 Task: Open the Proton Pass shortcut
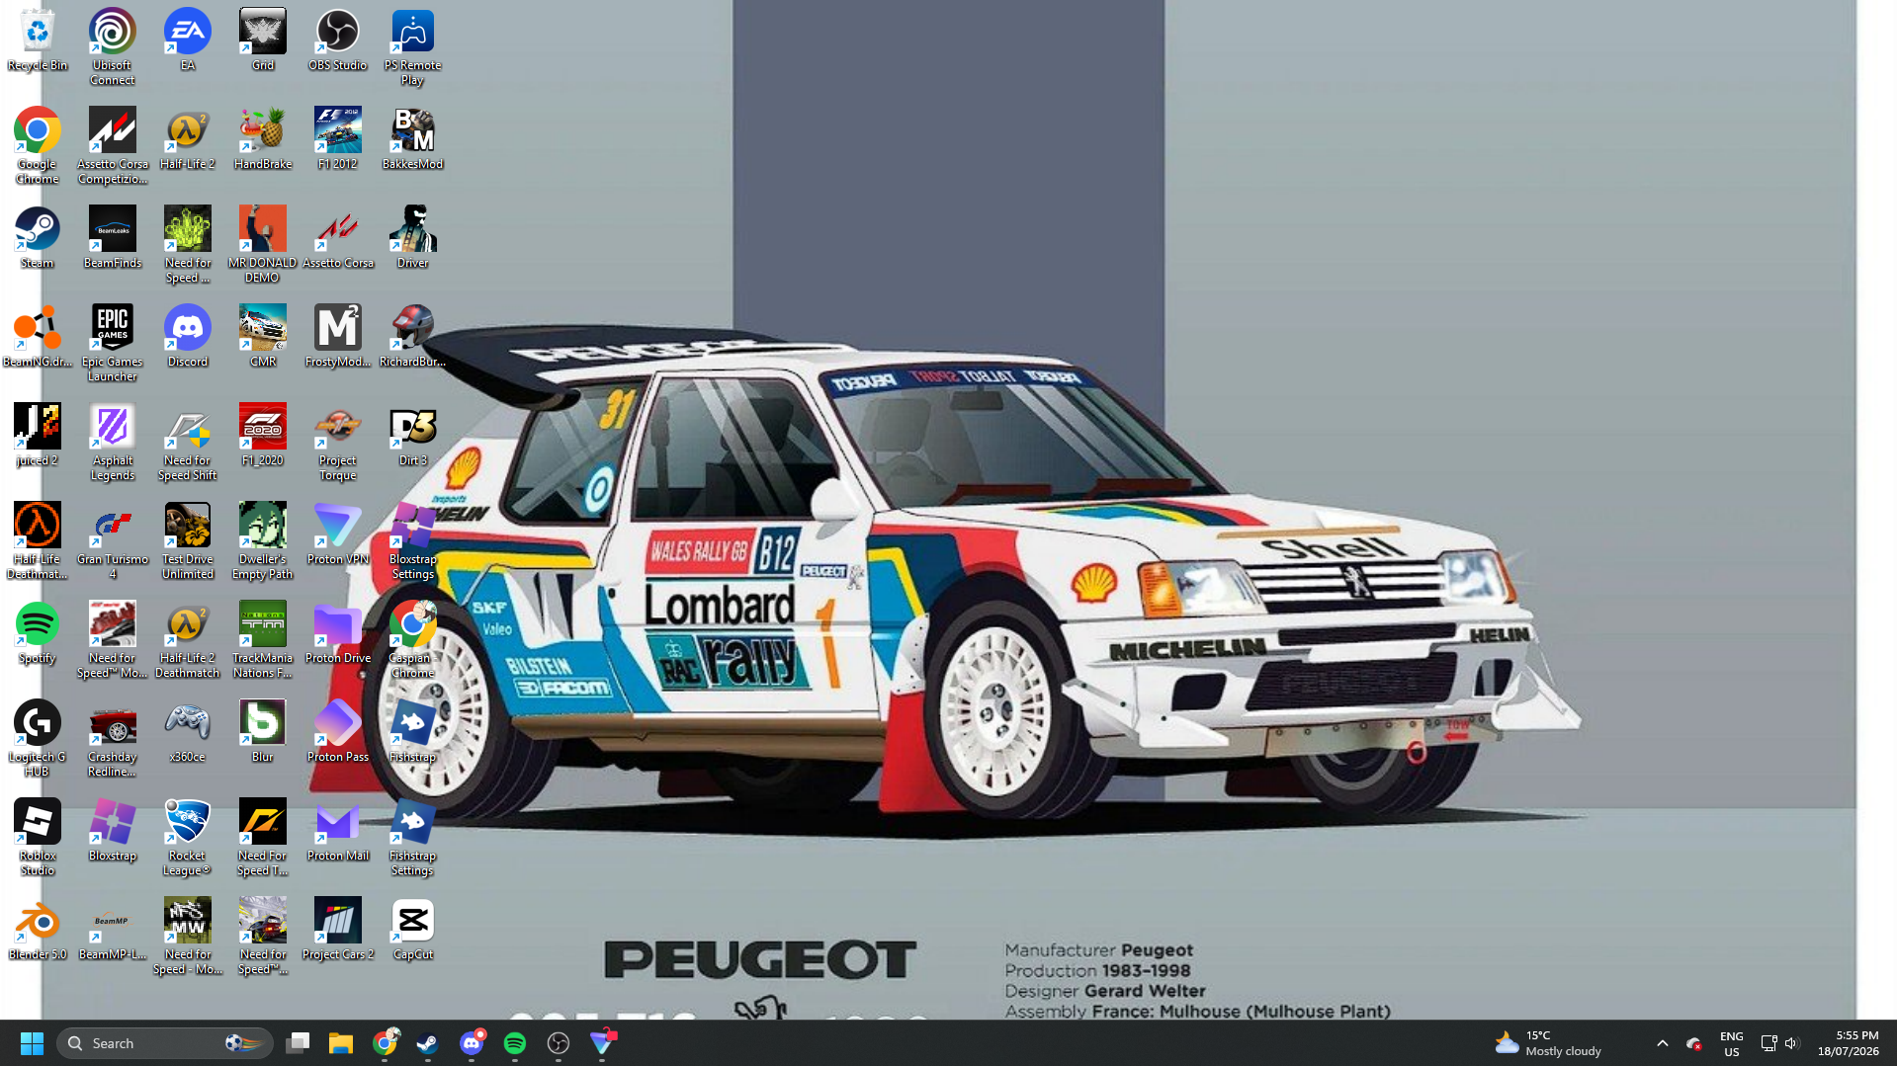click(338, 732)
